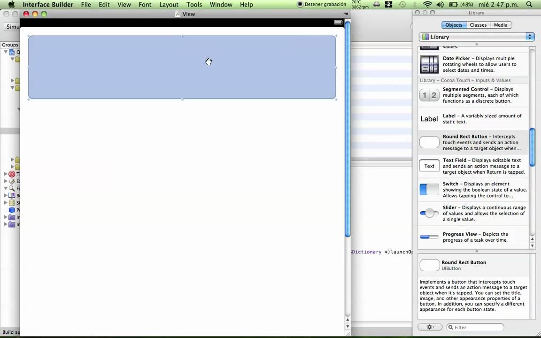This screenshot has width=541, height=338.
Task: Select the Switch object icon
Action: (429, 189)
